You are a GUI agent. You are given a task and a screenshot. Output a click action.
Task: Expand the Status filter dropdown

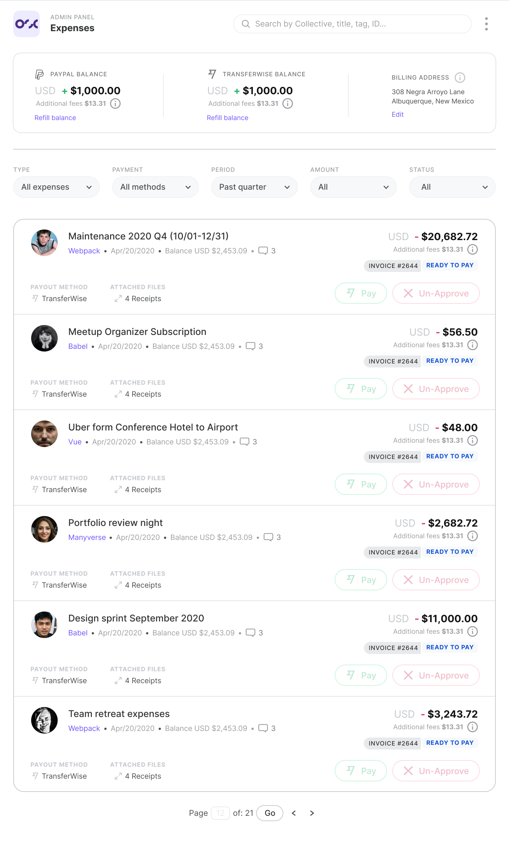(x=452, y=187)
